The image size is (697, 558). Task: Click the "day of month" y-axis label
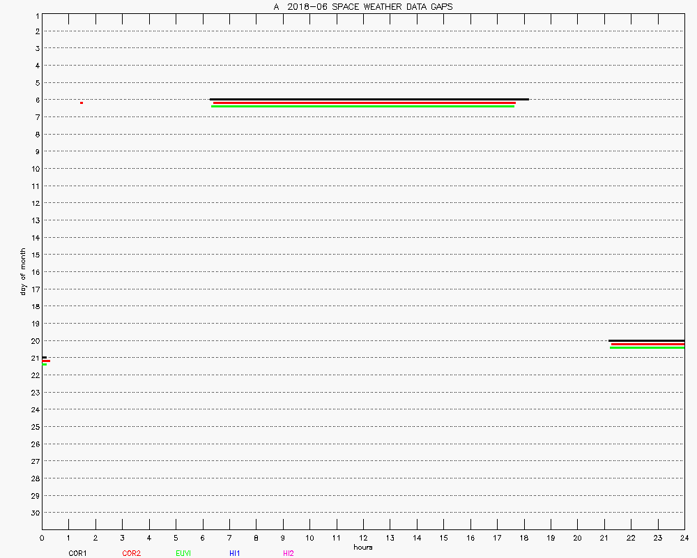point(23,271)
